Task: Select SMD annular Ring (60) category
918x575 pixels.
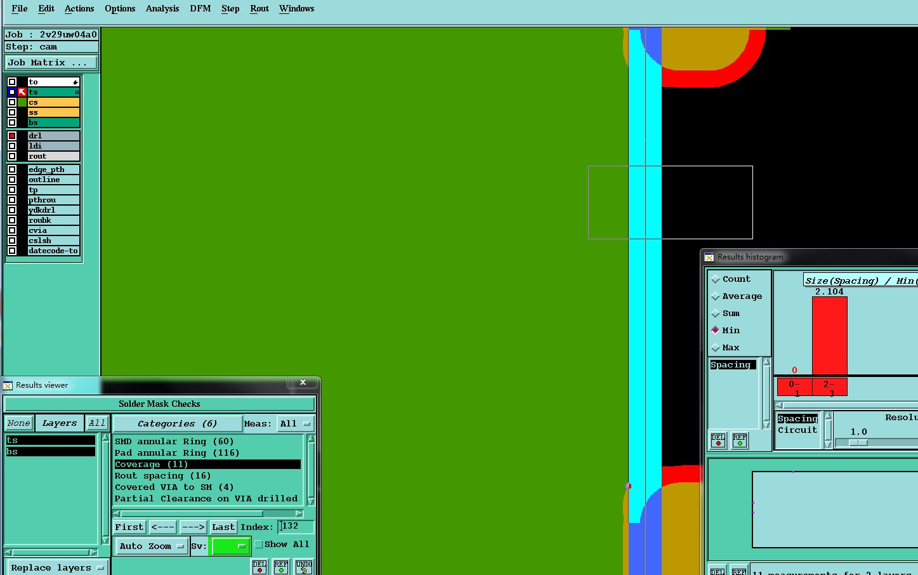Action: (207, 442)
